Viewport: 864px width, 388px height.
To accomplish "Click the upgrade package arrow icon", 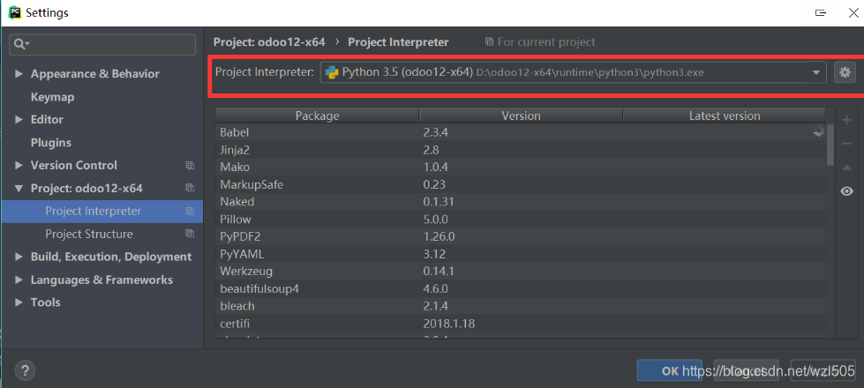I will click(847, 168).
